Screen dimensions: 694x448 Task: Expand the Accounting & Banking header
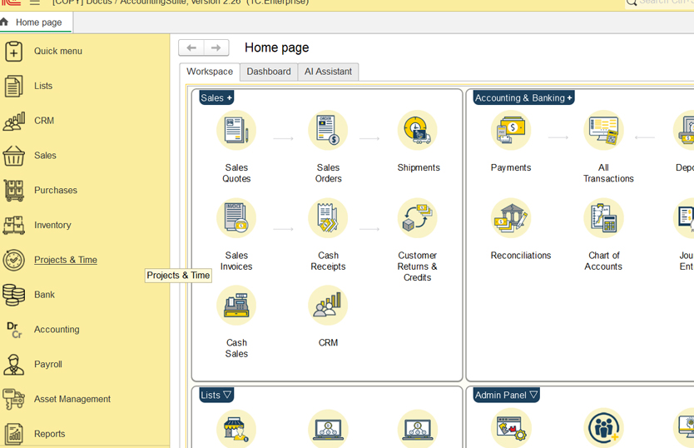coord(523,98)
